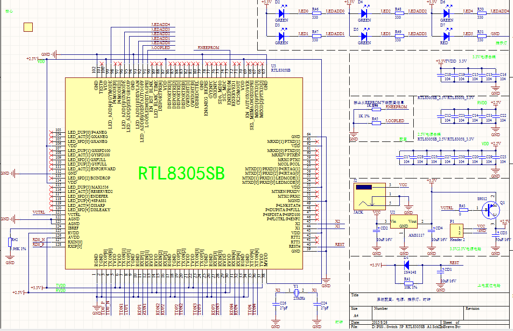
Task: Click the RD0_N net label
Action: (39, 240)
